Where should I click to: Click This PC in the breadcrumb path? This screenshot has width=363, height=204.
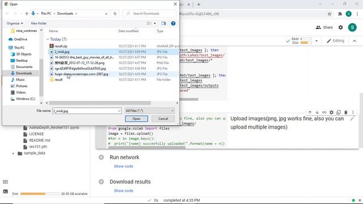tap(46, 14)
